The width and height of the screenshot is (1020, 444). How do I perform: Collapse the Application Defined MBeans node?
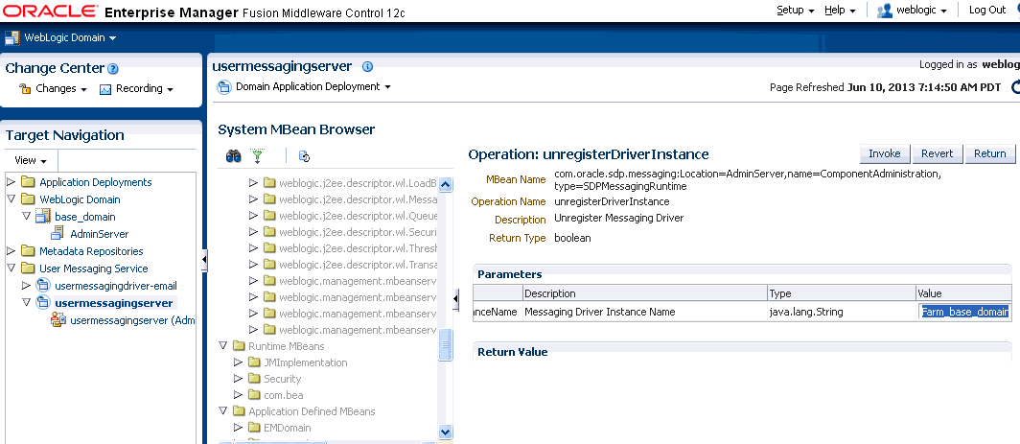tap(222, 410)
